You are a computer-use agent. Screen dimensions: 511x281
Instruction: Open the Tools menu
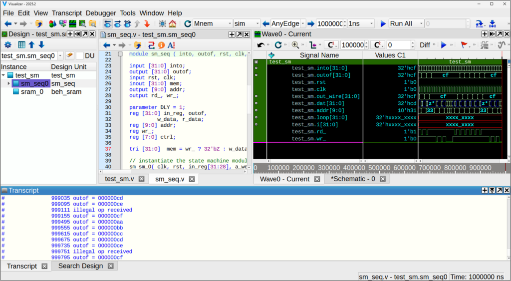click(127, 13)
